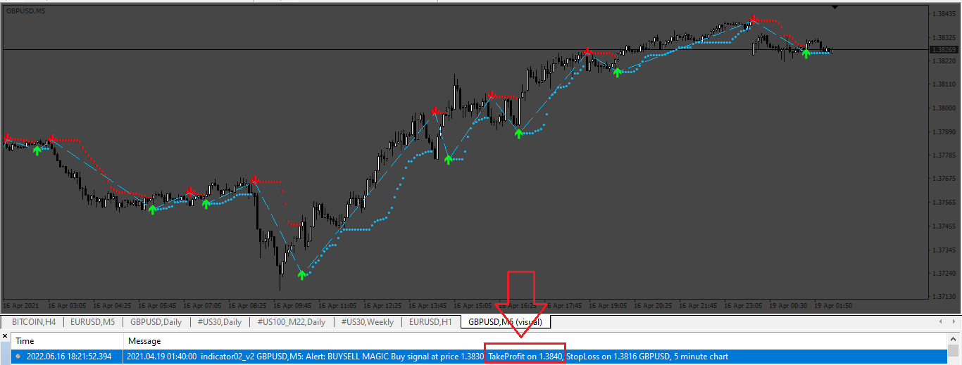962x365 pixels.
Task: Click the highest red sell marker near 1.3843
Action: click(754, 19)
